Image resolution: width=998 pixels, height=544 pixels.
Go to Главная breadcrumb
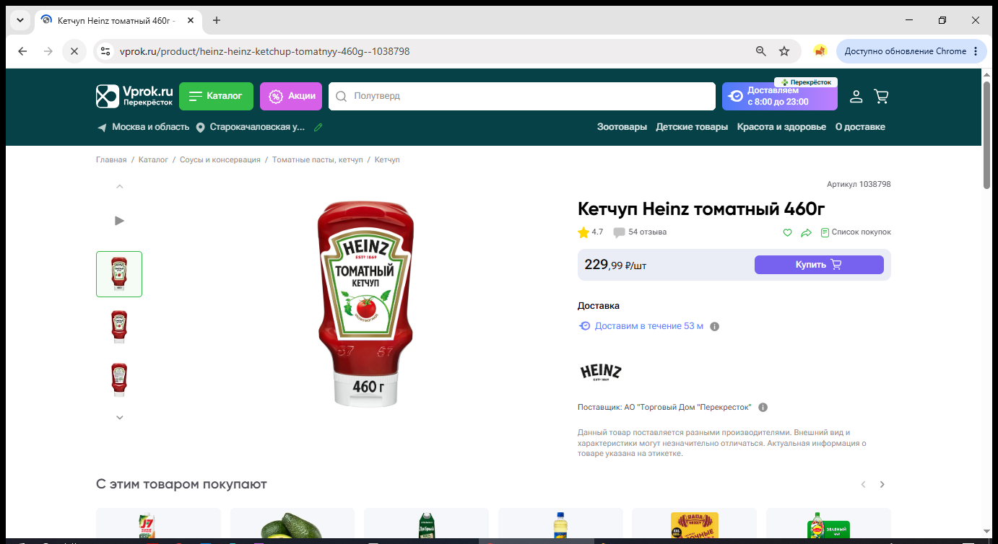click(x=111, y=159)
